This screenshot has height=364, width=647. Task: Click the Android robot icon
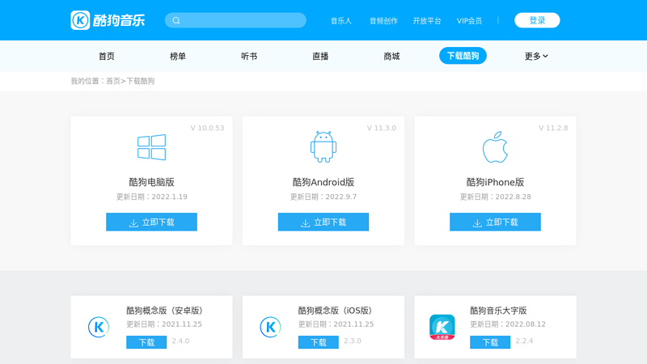[x=323, y=147]
